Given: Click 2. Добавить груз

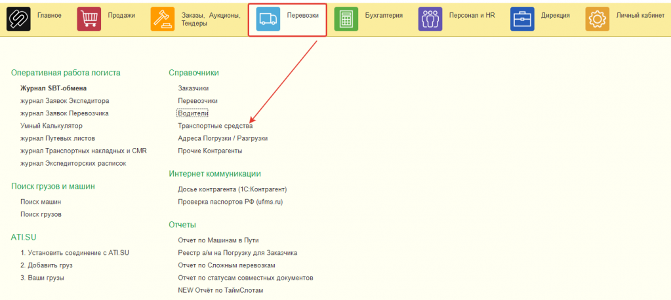Looking at the screenshot, I should click(x=46, y=265).
